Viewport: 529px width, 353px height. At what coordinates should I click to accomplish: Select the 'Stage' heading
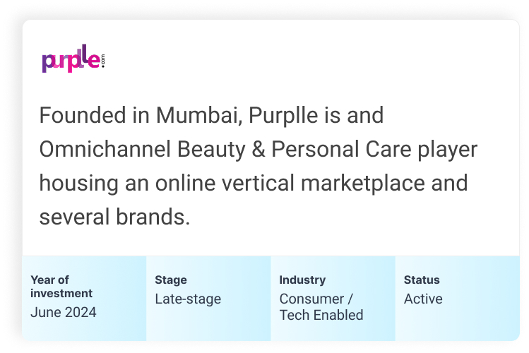click(x=171, y=280)
